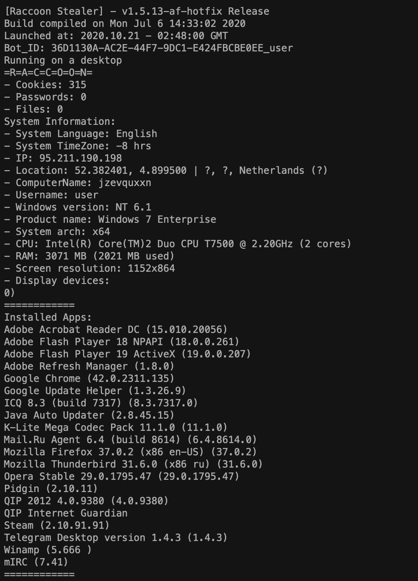This screenshot has width=418, height=581.
Task: Click the Passwords: 0 line
Action: tap(45, 97)
